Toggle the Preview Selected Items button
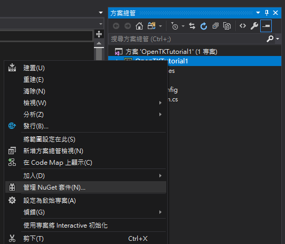The height and width of the screenshot is (244, 285). pos(266,26)
